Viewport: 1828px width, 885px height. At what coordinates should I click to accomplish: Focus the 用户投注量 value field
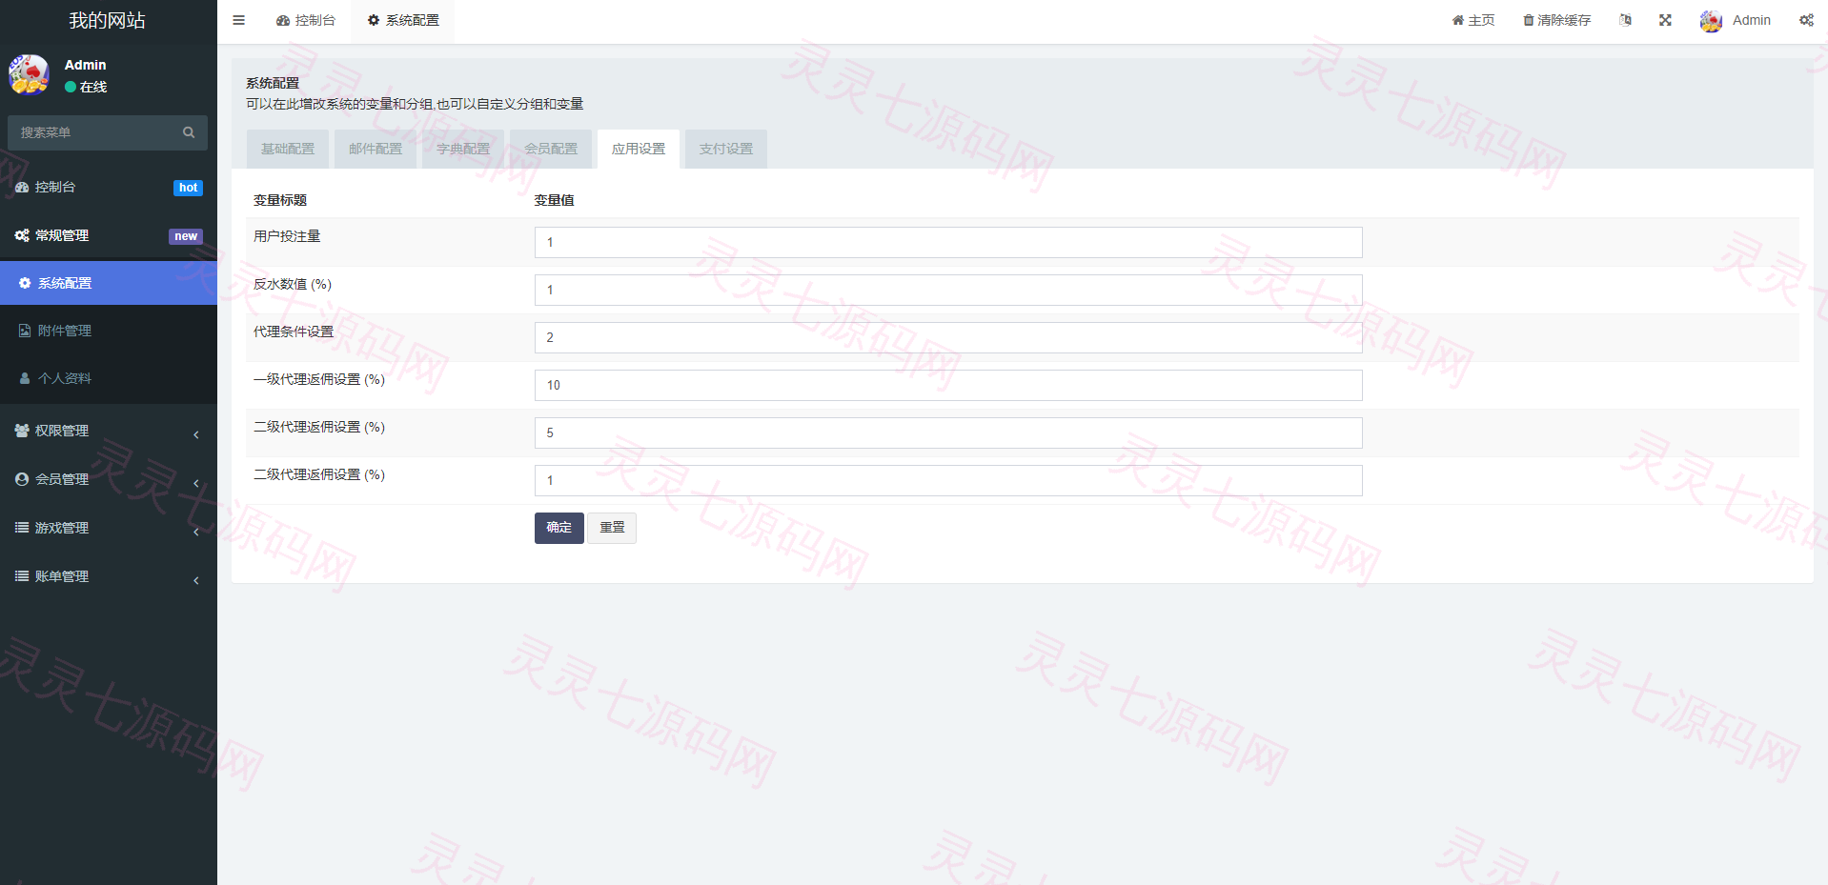948,242
